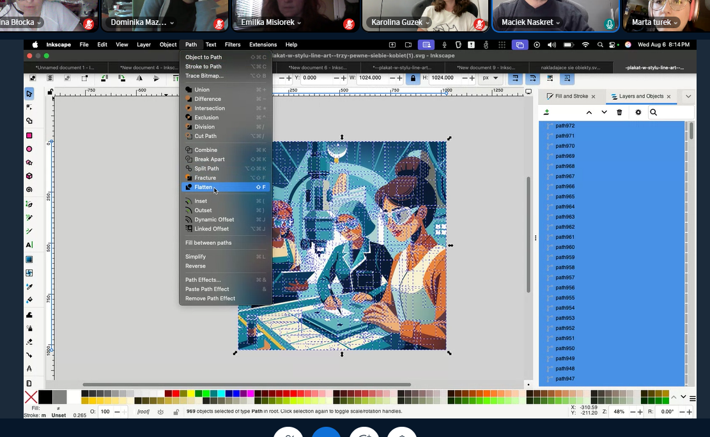
Task: Select the Rectangle tool
Action: (x=29, y=135)
